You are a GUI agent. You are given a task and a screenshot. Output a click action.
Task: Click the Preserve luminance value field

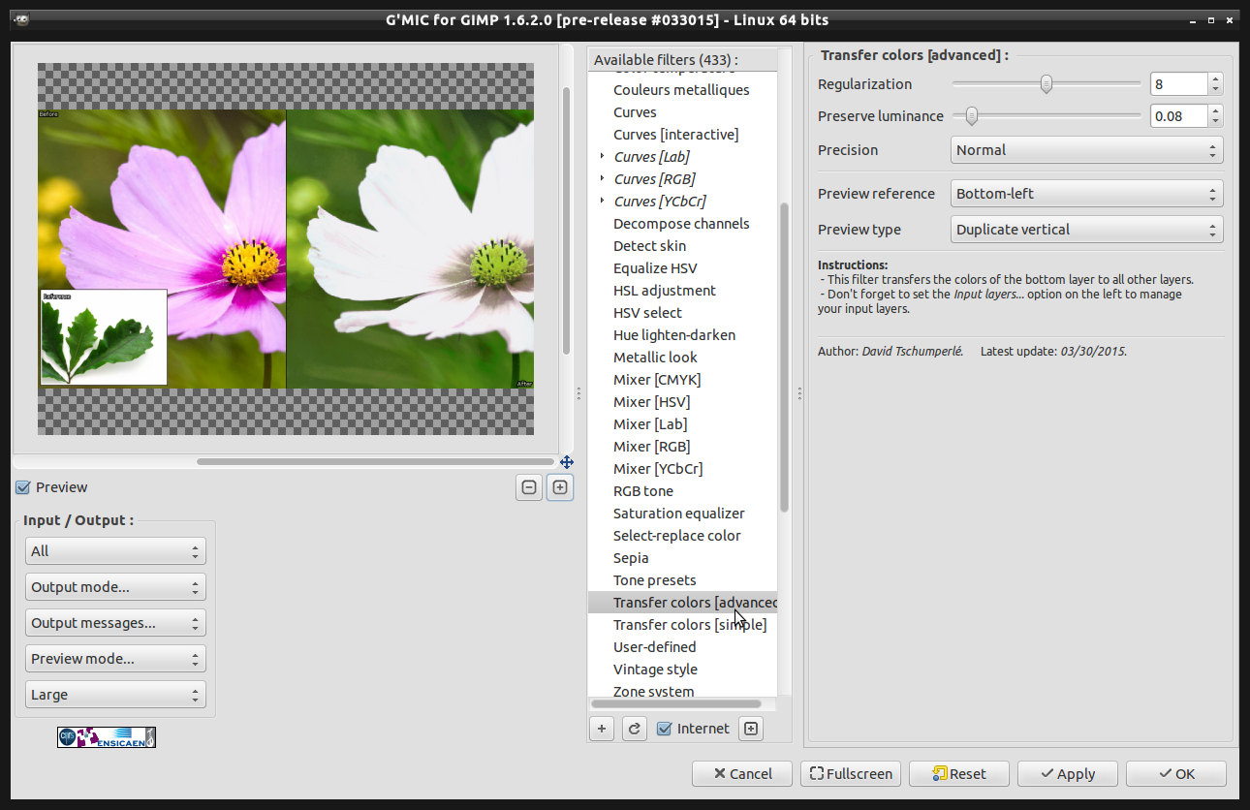pyautogui.click(x=1179, y=116)
